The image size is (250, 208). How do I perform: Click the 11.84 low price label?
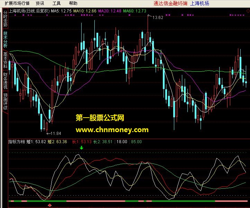point(56,133)
